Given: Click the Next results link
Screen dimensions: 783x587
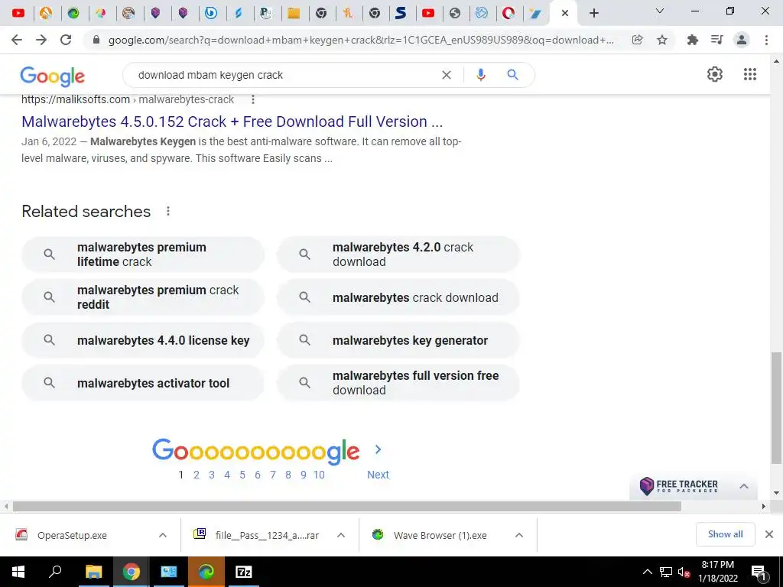Looking at the screenshot, I should point(378,475).
